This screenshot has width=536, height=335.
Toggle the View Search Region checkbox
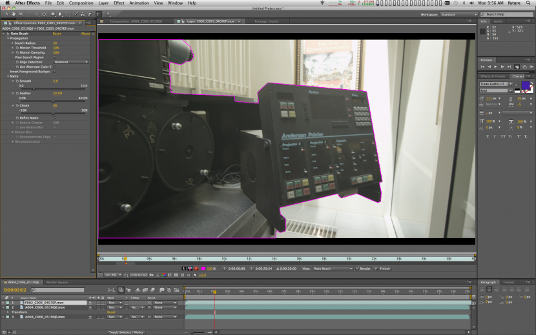point(54,57)
